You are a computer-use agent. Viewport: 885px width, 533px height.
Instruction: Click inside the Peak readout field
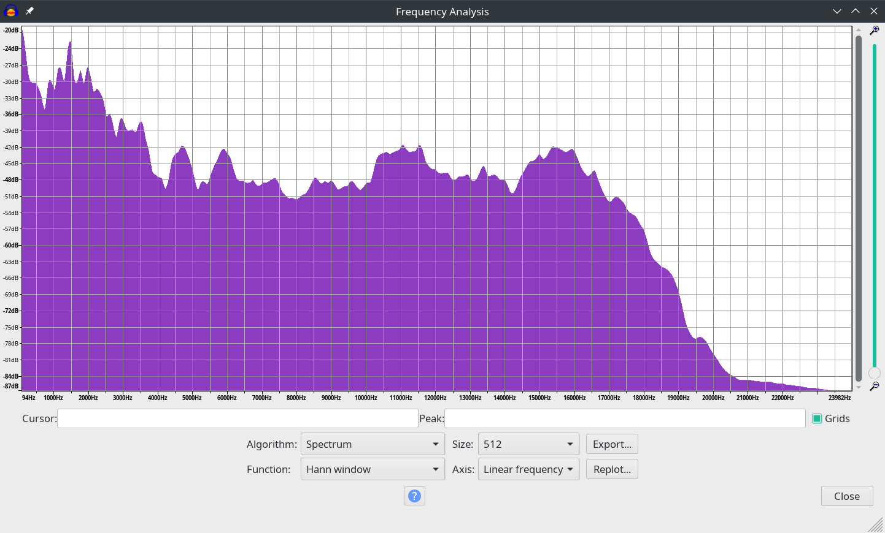[625, 418]
